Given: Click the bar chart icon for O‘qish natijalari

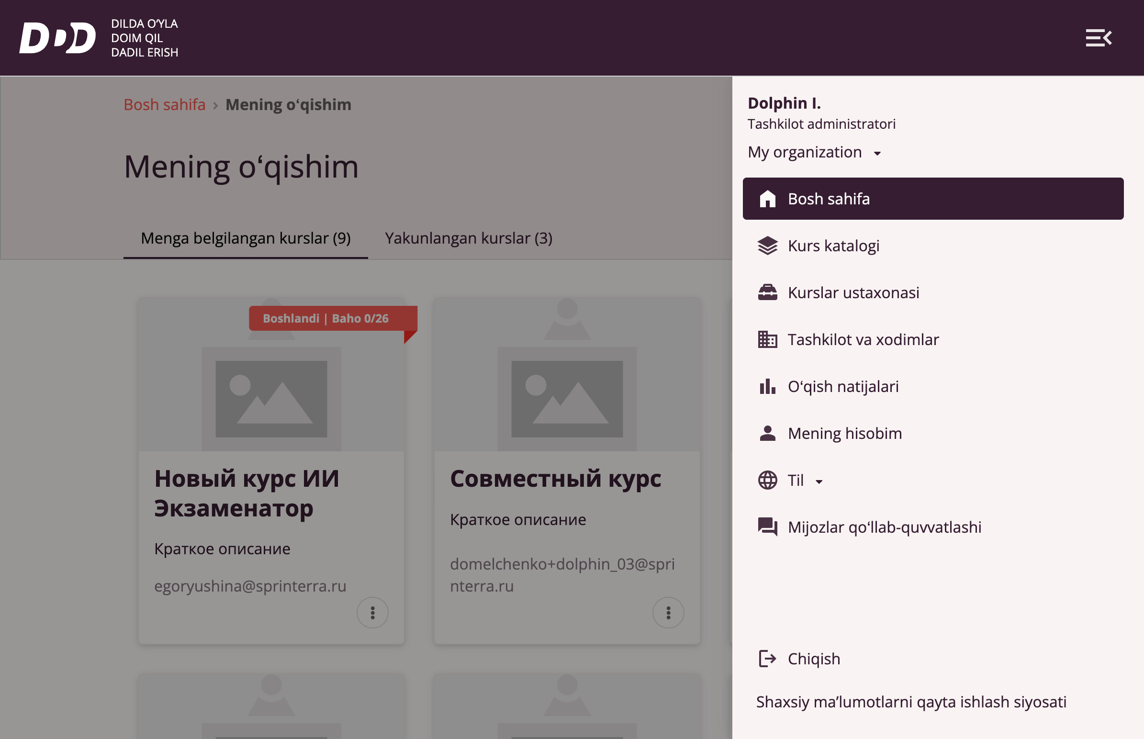Looking at the screenshot, I should tap(767, 386).
